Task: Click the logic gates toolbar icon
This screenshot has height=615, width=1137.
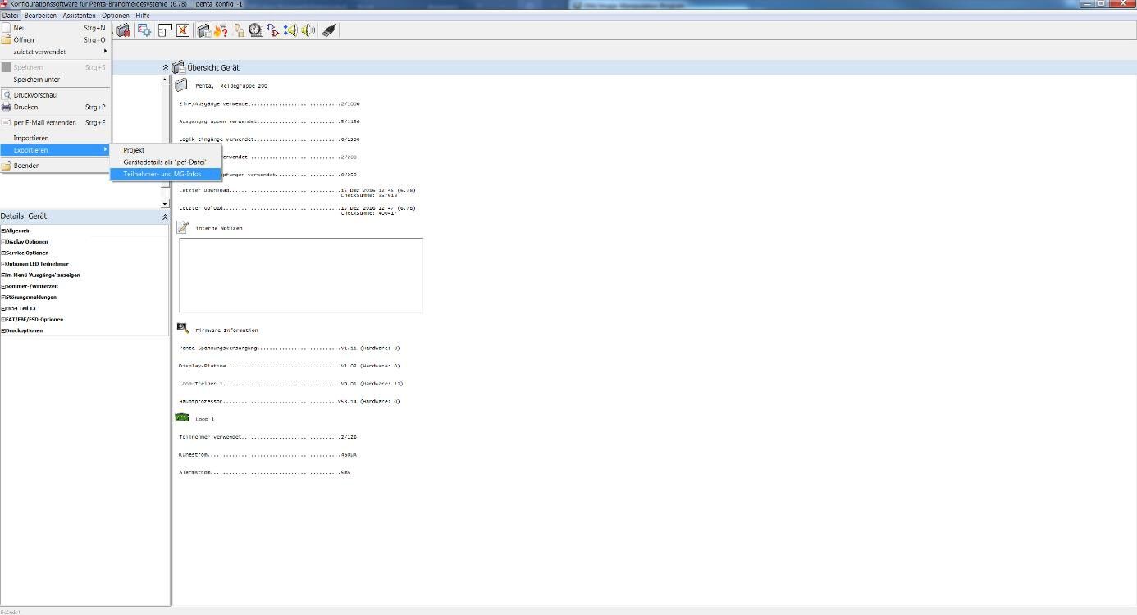Action: coord(273,30)
